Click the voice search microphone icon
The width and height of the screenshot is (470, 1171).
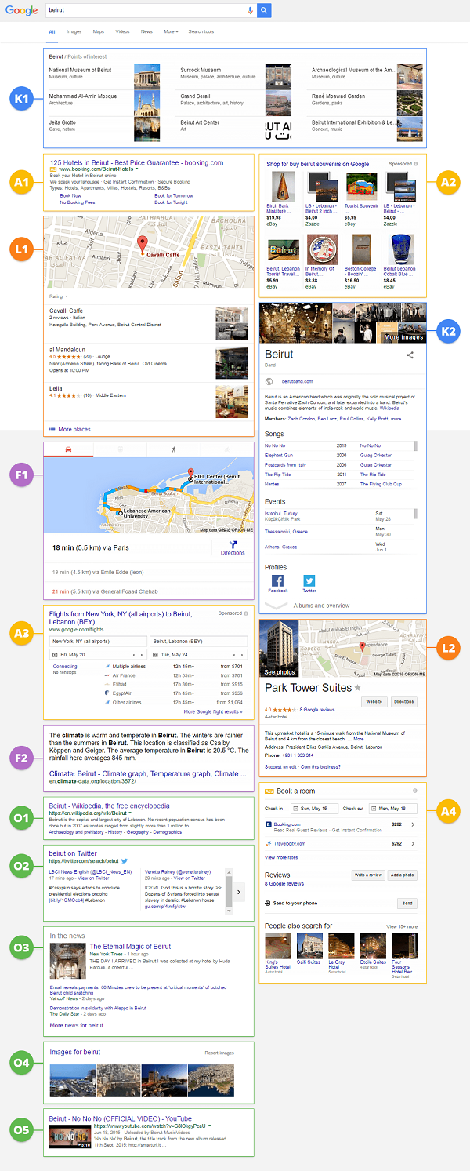pos(250,10)
